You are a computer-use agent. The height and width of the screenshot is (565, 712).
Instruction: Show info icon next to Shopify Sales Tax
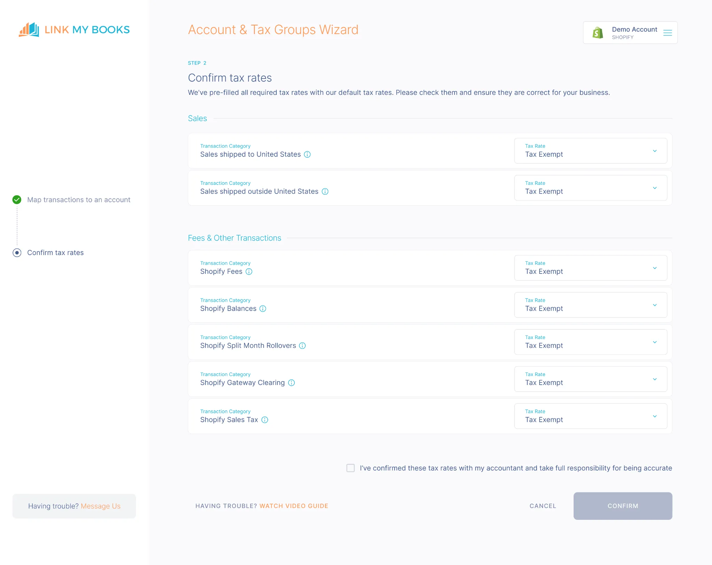click(x=265, y=420)
